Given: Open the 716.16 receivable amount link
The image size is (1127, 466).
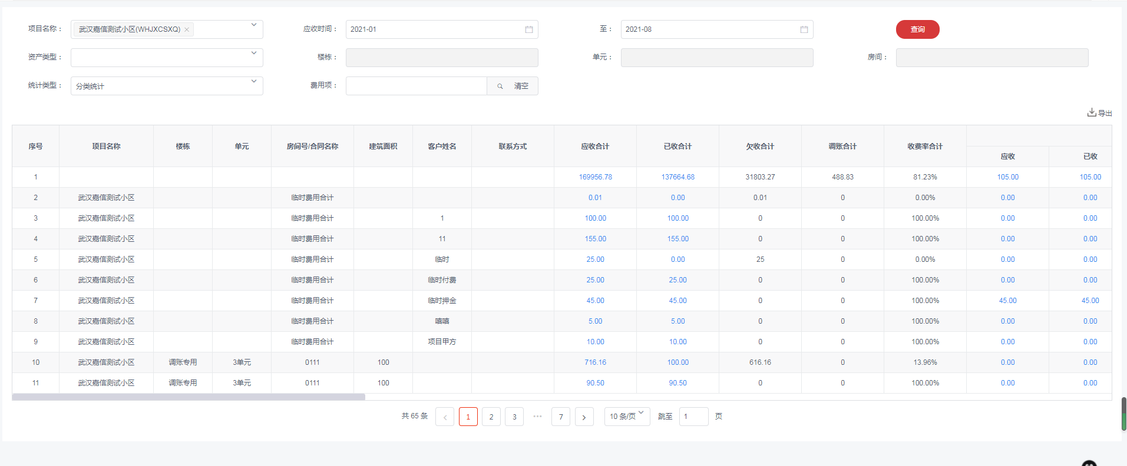Looking at the screenshot, I should [x=595, y=362].
